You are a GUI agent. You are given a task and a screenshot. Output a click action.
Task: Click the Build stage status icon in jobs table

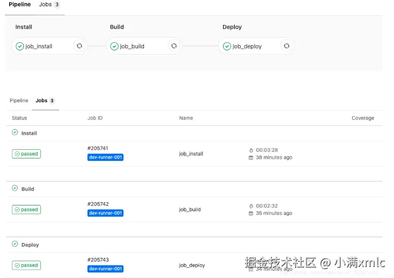click(15, 188)
